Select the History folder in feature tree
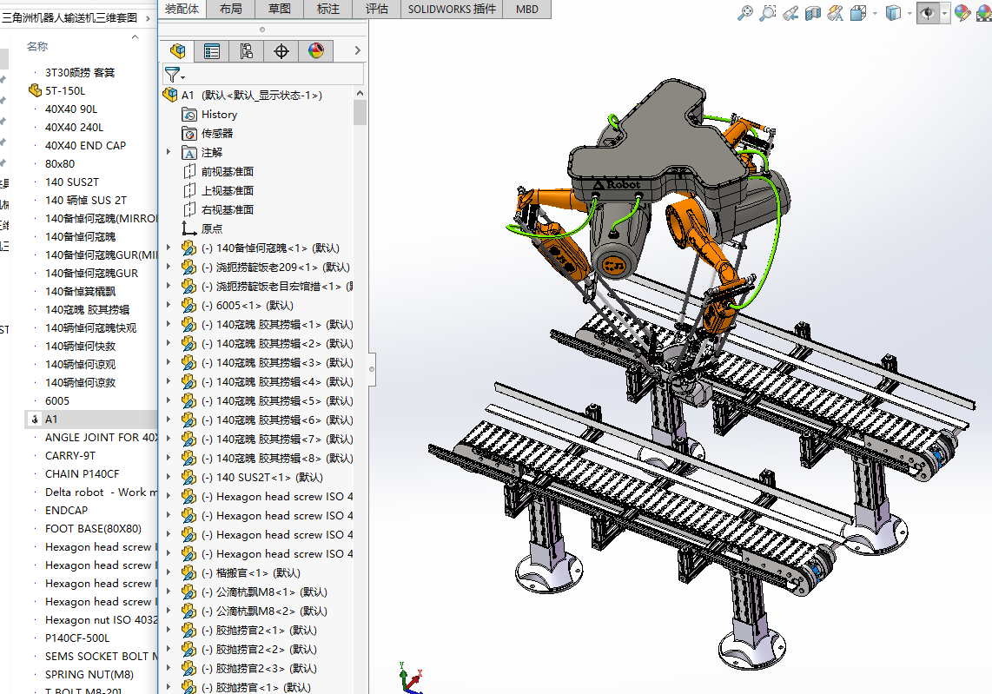This screenshot has width=992, height=694. tap(219, 114)
